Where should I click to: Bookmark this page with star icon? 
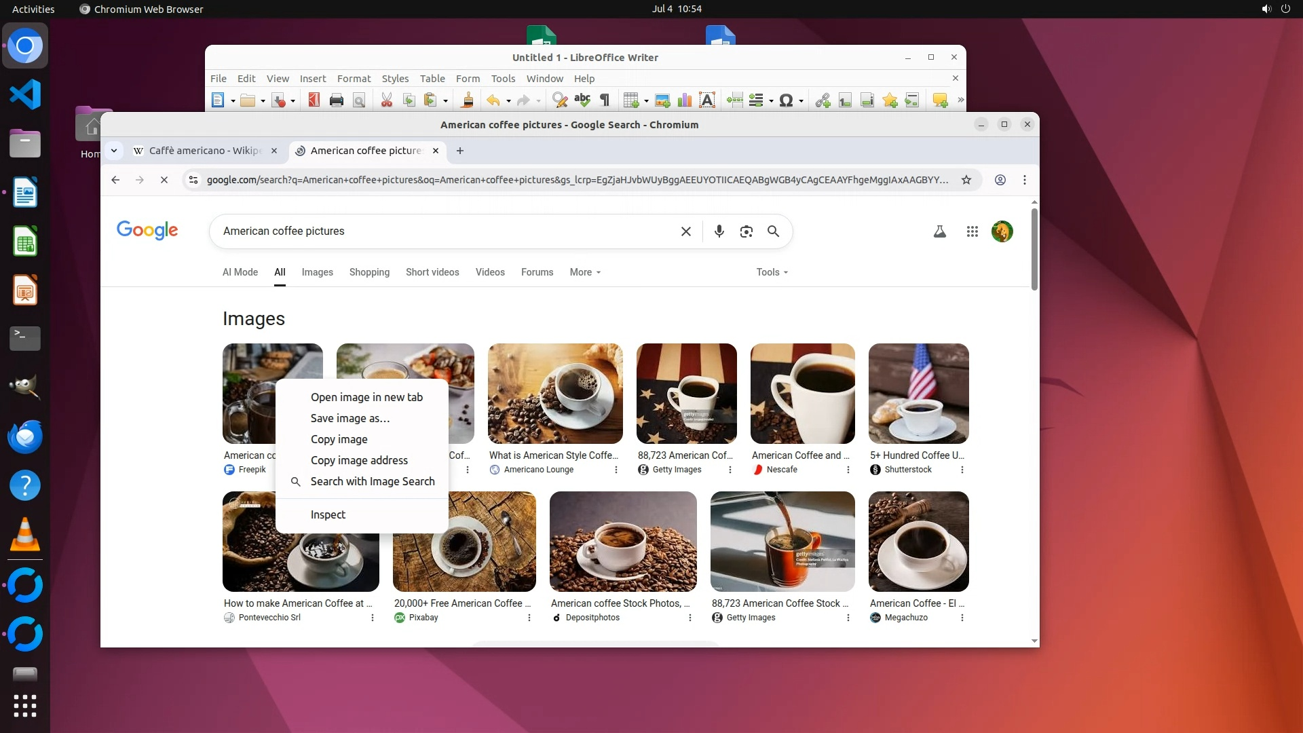966,180
